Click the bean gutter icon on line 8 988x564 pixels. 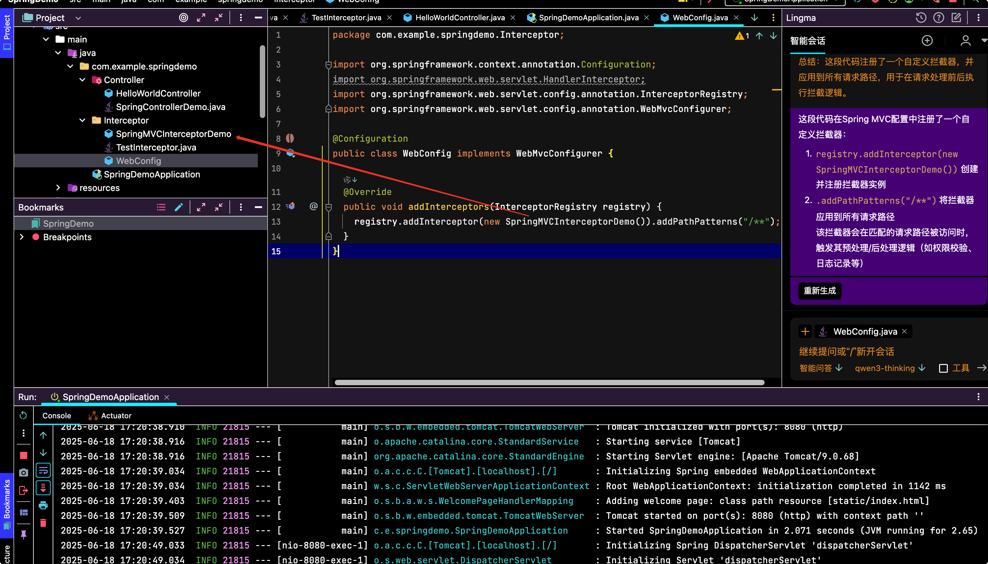(x=290, y=138)
